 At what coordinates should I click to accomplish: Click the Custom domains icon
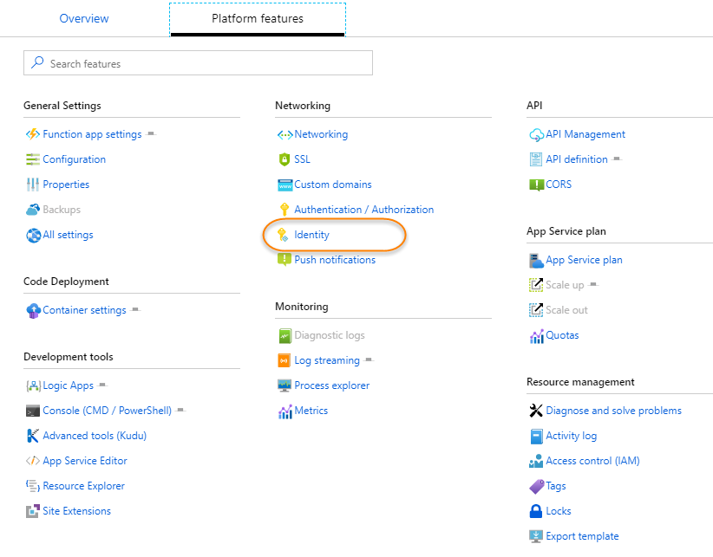point(284,185)
